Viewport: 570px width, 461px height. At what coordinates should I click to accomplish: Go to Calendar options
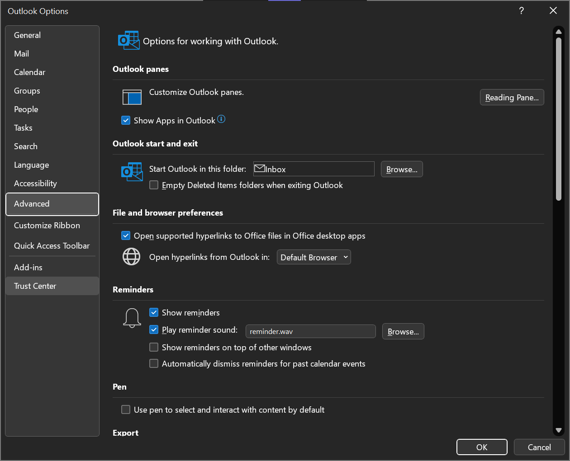(x=52, y=72)
